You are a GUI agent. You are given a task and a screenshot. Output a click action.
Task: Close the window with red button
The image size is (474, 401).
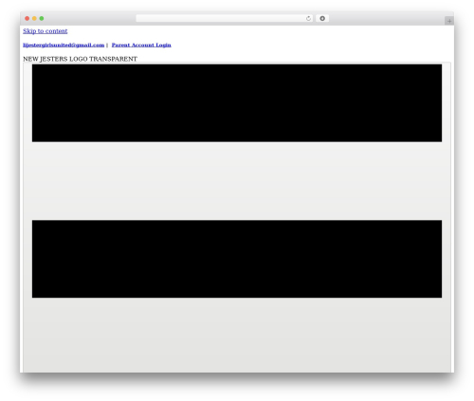[27, 19]
